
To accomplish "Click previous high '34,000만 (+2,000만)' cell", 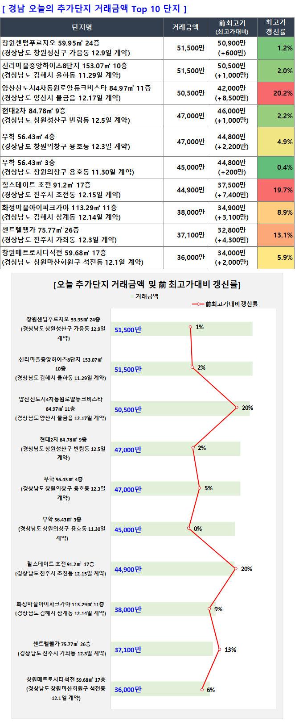I will pos(232,258).
